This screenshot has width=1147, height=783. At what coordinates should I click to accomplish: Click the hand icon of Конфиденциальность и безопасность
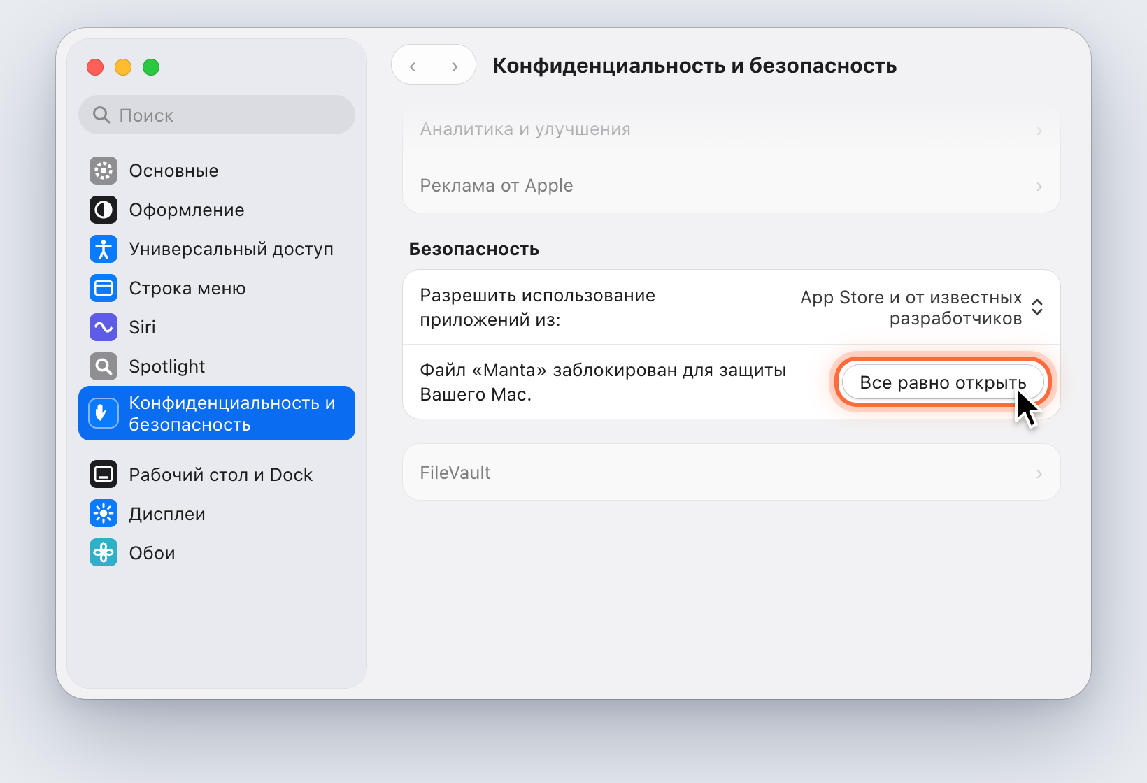point(104,413)
